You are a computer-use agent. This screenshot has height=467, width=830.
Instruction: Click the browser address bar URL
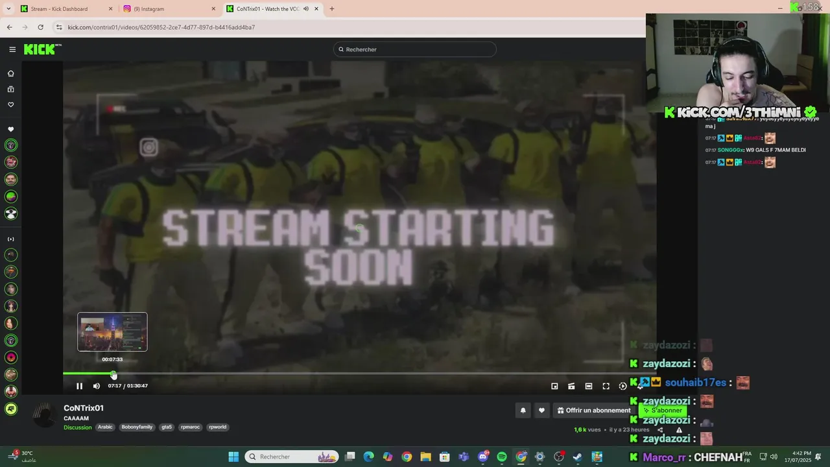coord(161,27)
